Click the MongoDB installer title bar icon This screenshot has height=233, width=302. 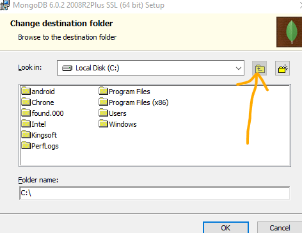pos(4,5)
